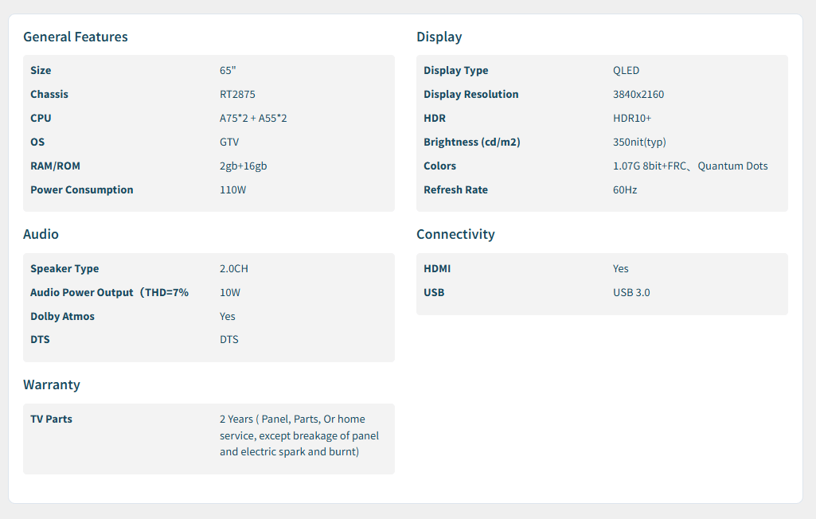Click the Dolby Atmos label
This screenshot has height=519, width=816.
coord(62,316)
